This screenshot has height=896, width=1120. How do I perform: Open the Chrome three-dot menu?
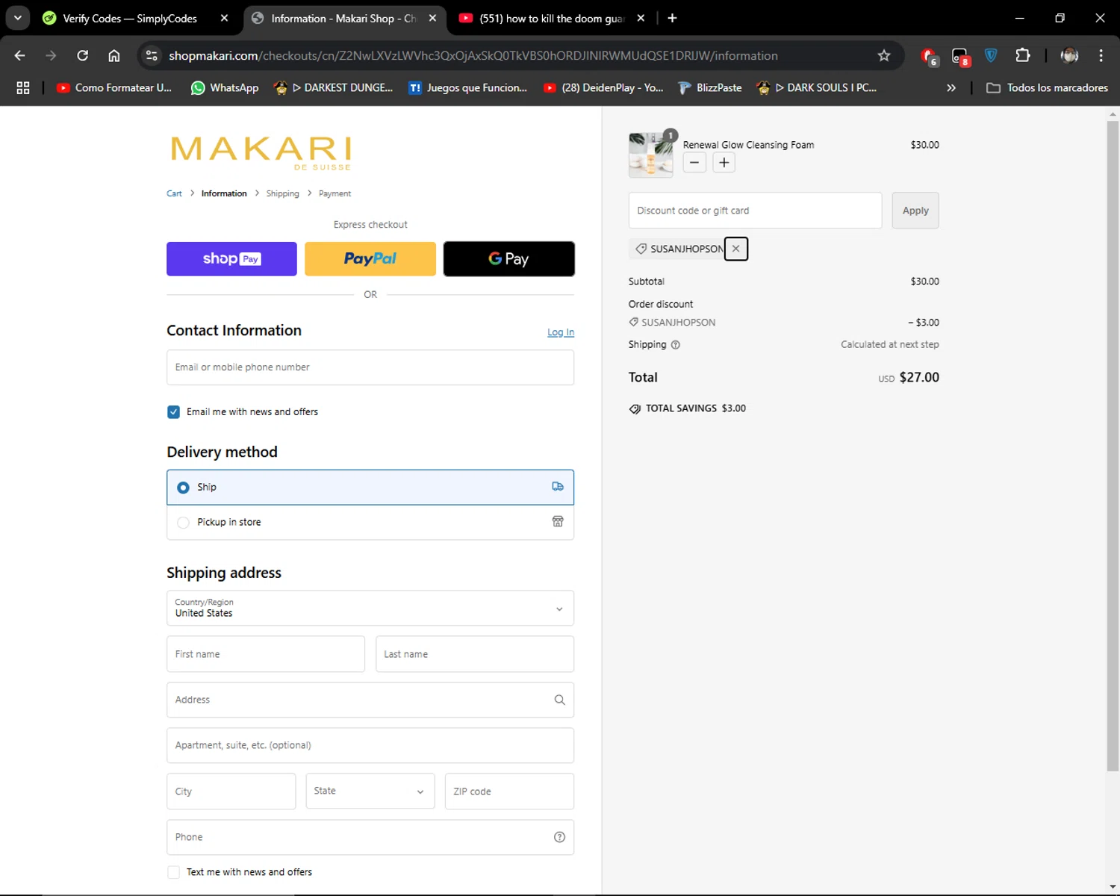click(1101, 55)
